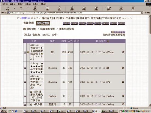Open the 工具 menu
Screen dimensions: 151x113
[x=35, y=4]
